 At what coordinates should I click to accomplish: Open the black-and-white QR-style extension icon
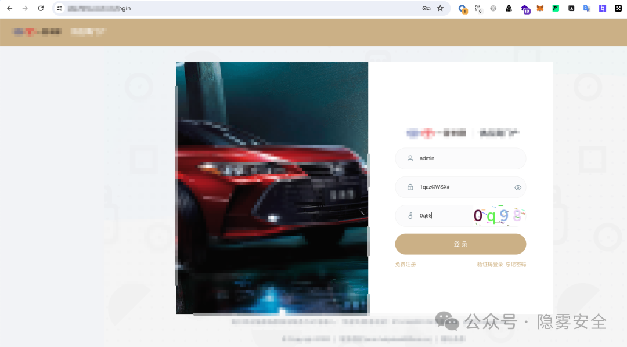click(x=618, y=8)
